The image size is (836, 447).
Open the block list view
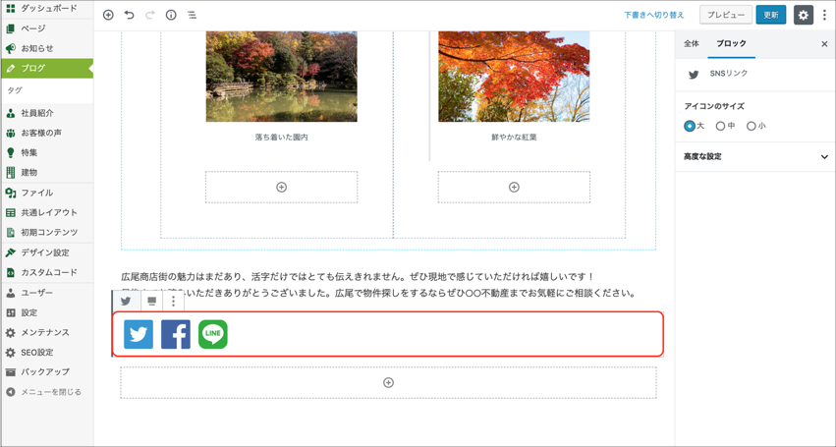click(x=192, y=15)
